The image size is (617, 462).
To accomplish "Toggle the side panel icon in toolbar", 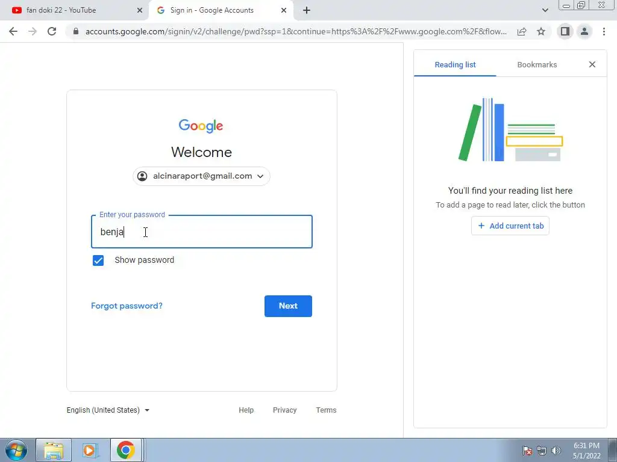I will (565, 31).
